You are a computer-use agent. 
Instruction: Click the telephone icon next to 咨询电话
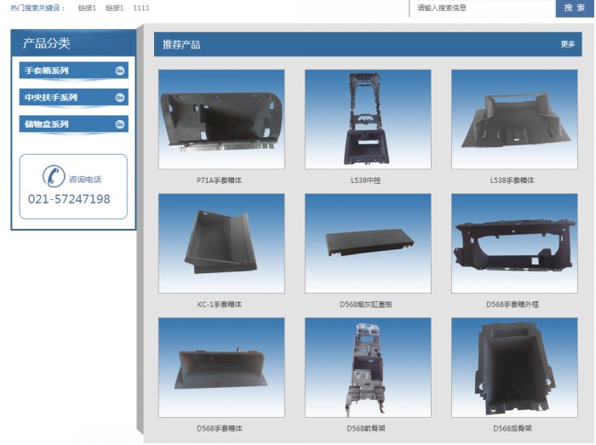[x=54, y=177]
